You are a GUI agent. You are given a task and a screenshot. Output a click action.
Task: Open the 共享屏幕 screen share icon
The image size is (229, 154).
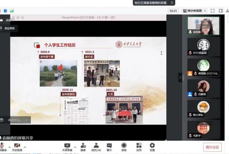[x=67, y=146]
